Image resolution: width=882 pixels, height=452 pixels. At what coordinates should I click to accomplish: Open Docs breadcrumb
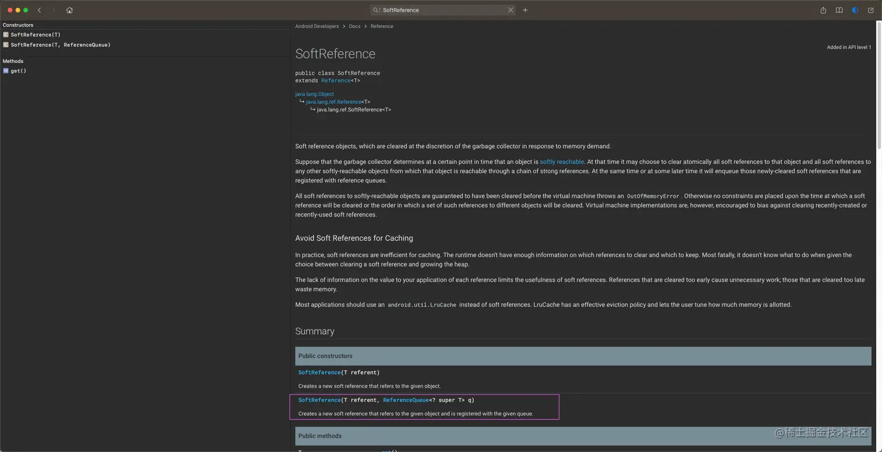tap(355, 26)
